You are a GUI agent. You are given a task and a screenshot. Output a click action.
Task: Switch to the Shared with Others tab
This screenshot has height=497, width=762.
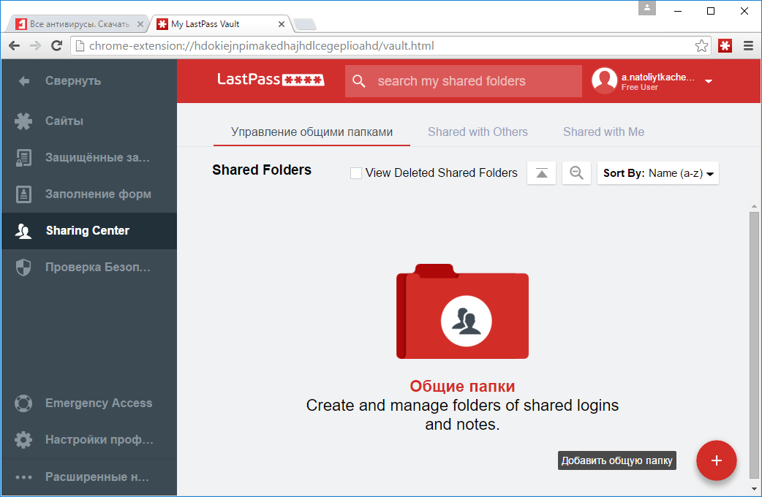(478, 132)
